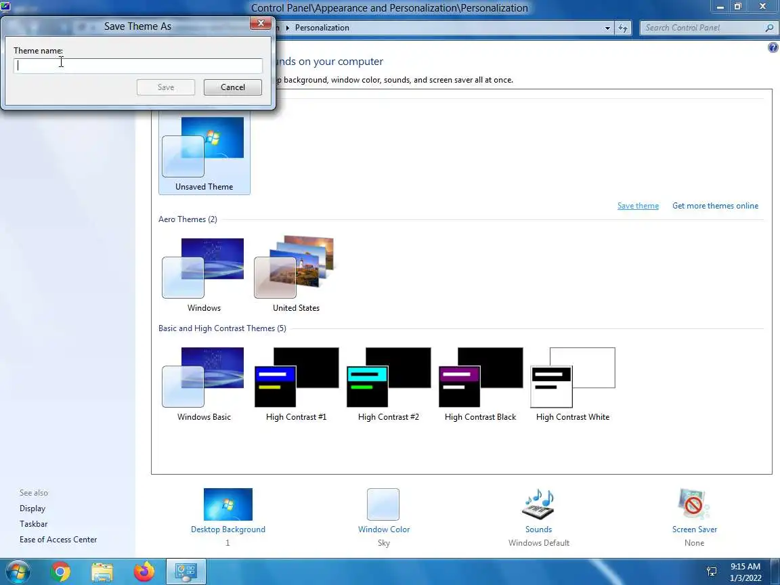Choose the High Contrast #1 theme
The image size is (780, 585).
coord(296,384)
